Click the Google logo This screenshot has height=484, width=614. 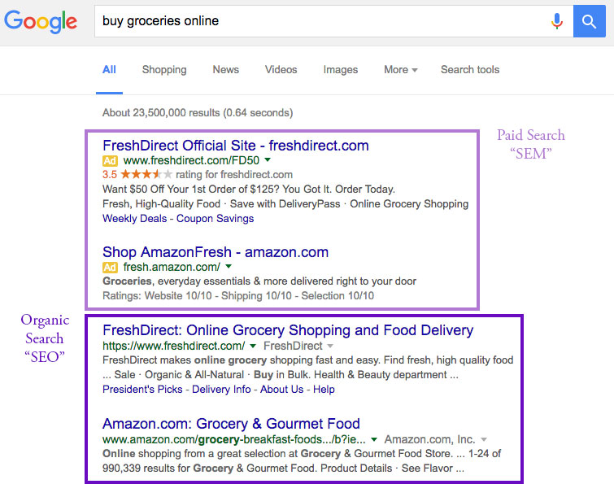pos(41,21)
